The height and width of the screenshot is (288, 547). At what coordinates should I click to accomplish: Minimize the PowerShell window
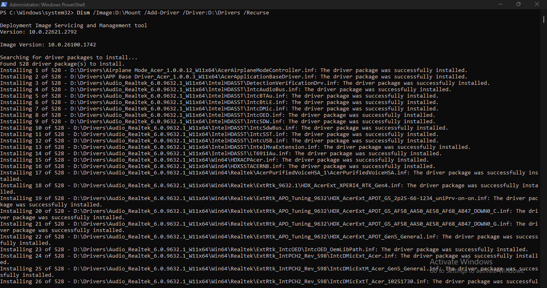[x=500, y=4]
